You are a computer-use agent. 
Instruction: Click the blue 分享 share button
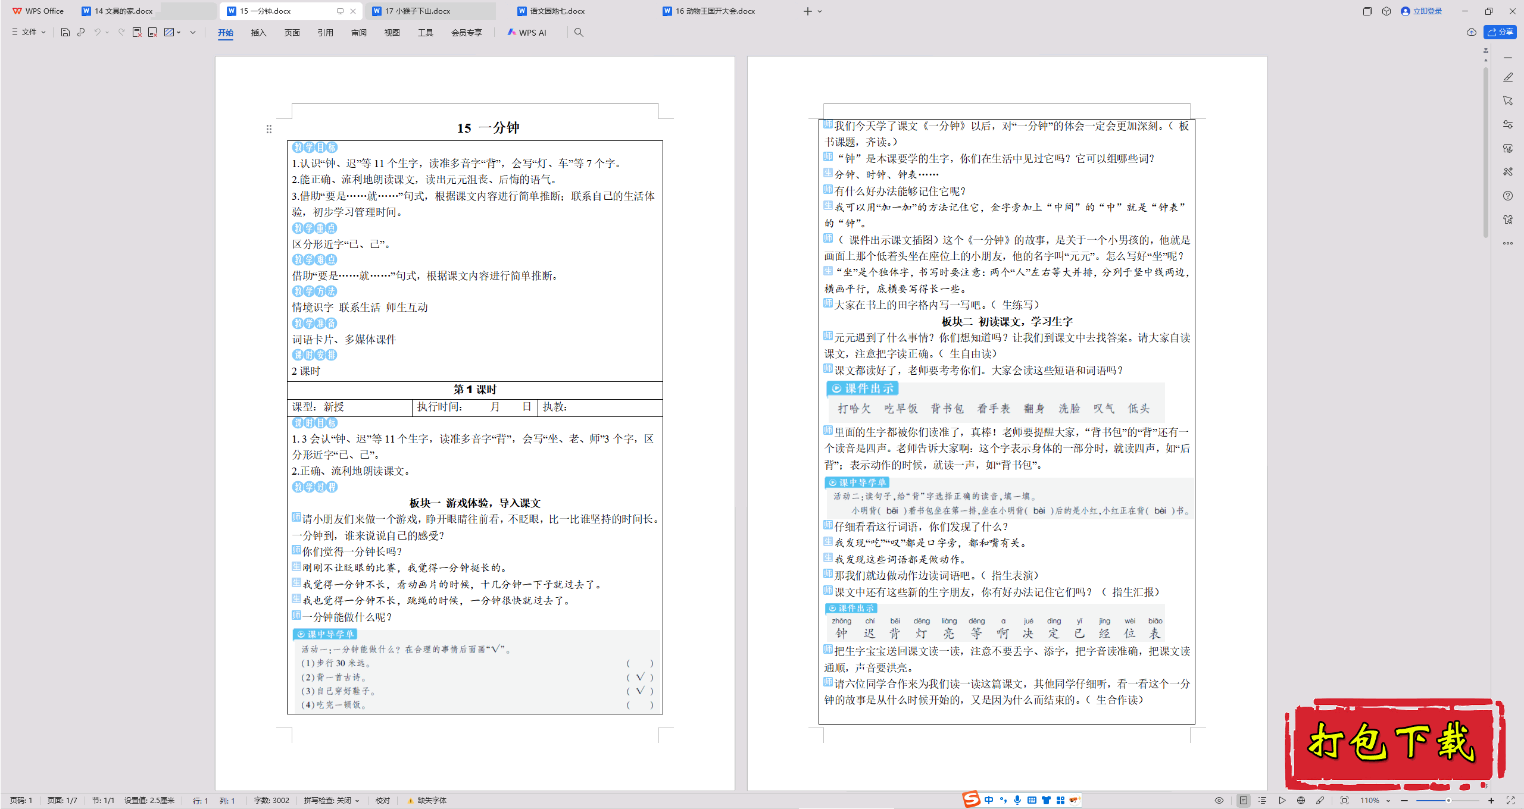tap(1500, 32)
